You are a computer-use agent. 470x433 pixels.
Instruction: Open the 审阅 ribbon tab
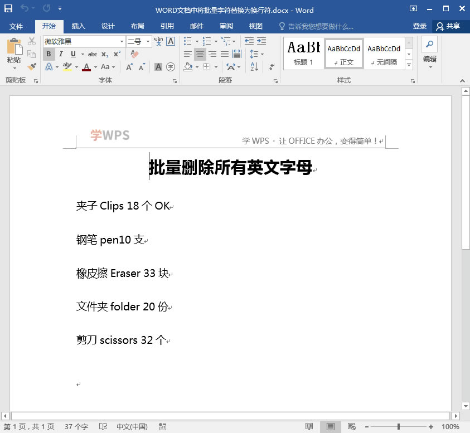point(226,26)
